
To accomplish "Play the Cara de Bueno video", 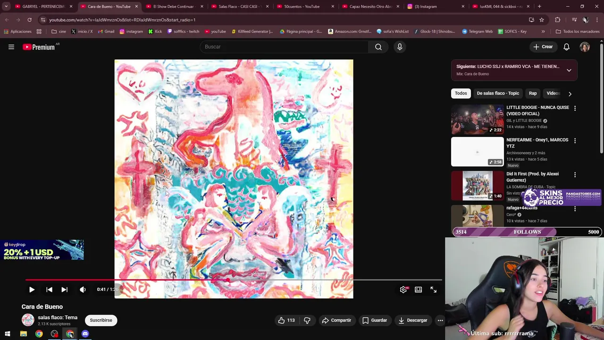I will (32, 289).
